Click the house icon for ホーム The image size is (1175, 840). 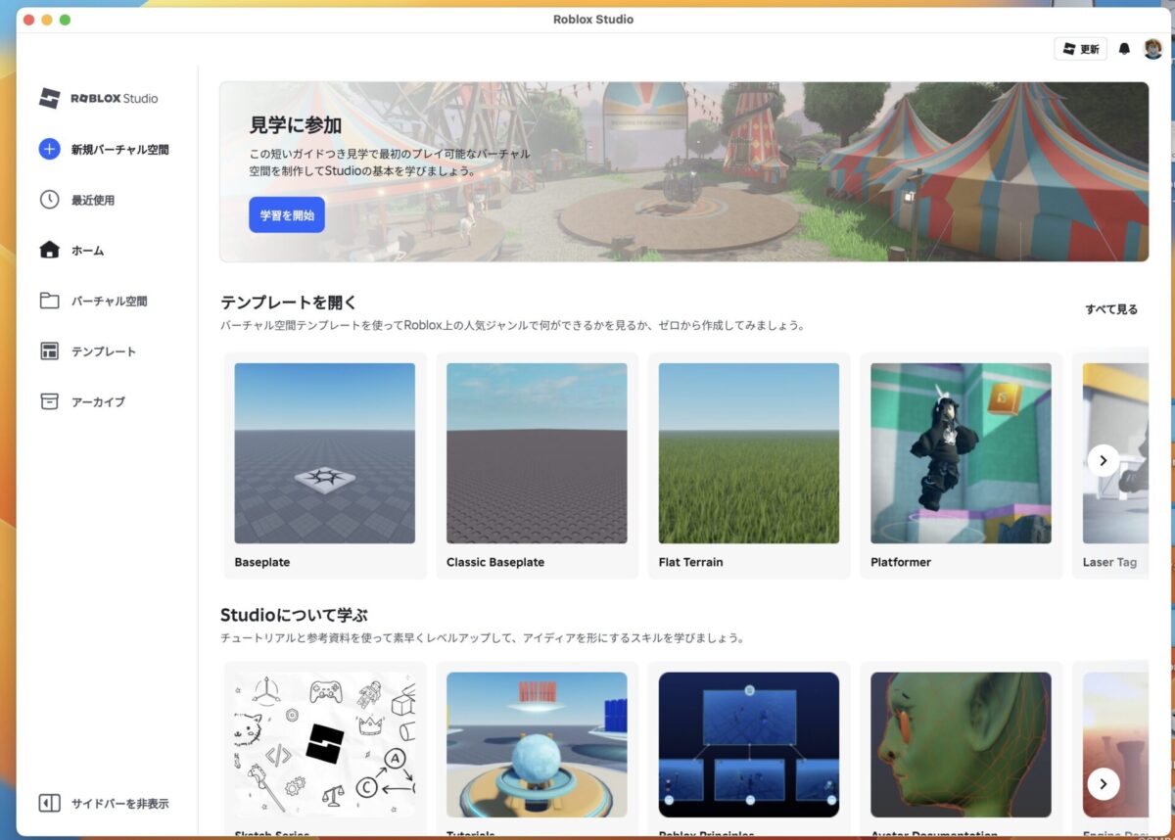pos(49,250)
